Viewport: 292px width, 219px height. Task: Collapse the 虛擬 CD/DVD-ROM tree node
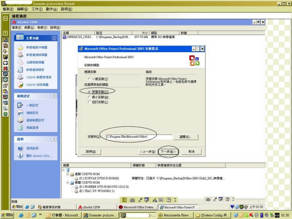[68, 174]
